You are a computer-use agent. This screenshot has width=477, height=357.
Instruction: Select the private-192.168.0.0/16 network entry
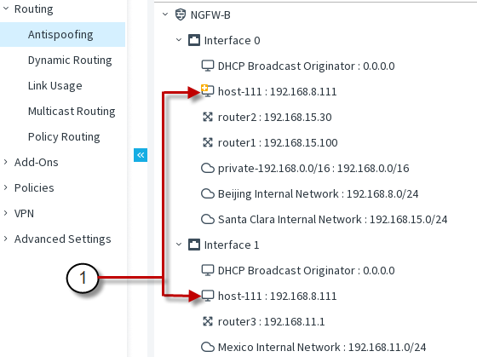(305, 168)
